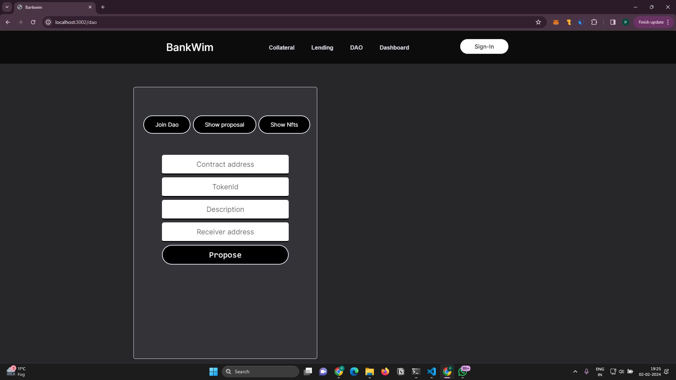The height and width of the screenshot is (380, 676).
Task: Select the Receiver address input field
Action: 225,232
